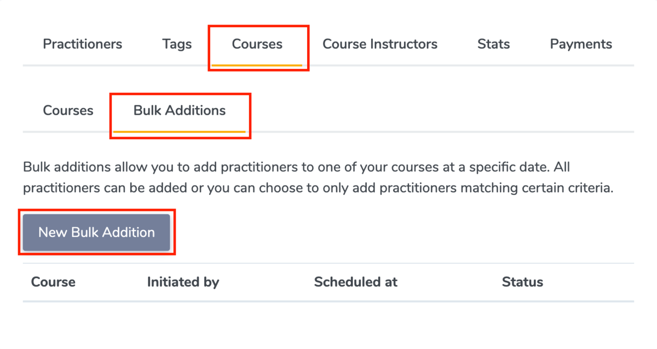Select the Courses sub-tab beside Bulk Additions
Image resolution: width=657 pixels, height=349 pixels.
point(68,110)
